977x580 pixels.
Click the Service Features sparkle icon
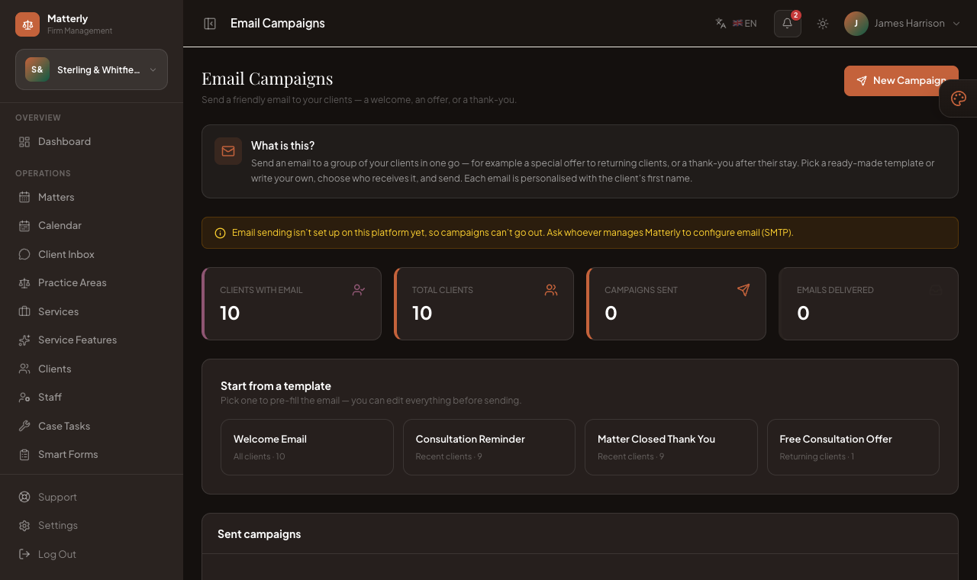(x=24, y=340)
